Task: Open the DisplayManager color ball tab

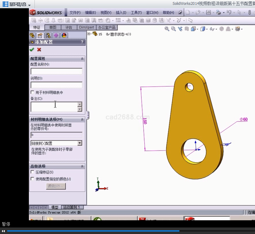Action: click(64, 35)
